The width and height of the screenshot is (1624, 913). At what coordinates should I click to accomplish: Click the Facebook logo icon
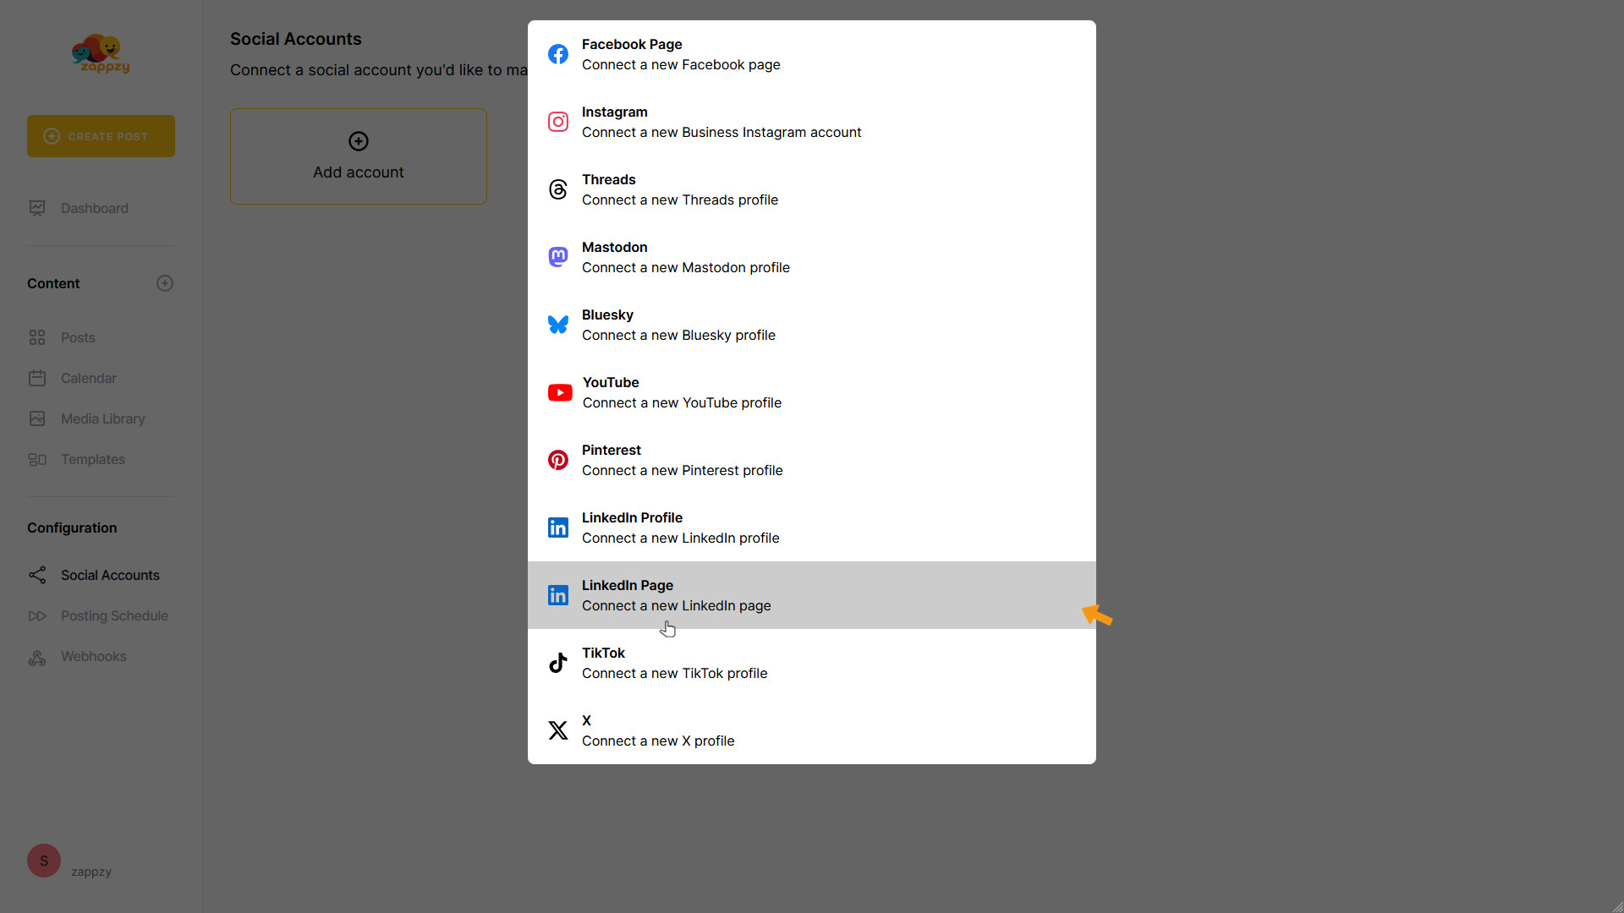558,54
